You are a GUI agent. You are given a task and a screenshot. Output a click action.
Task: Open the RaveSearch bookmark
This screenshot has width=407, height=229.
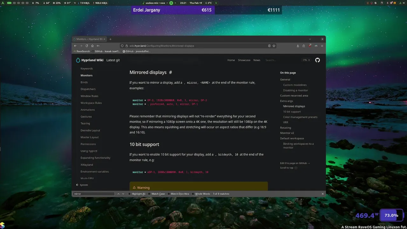pyautogui.click(x=82, y=51)
